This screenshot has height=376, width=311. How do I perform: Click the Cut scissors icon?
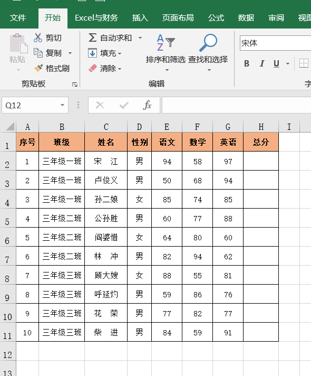pyautogui.click(x=38, y=37)
